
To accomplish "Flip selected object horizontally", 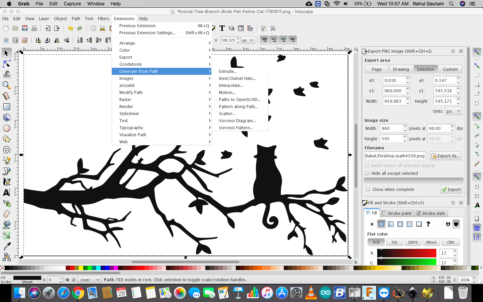I will coord(57,40).
